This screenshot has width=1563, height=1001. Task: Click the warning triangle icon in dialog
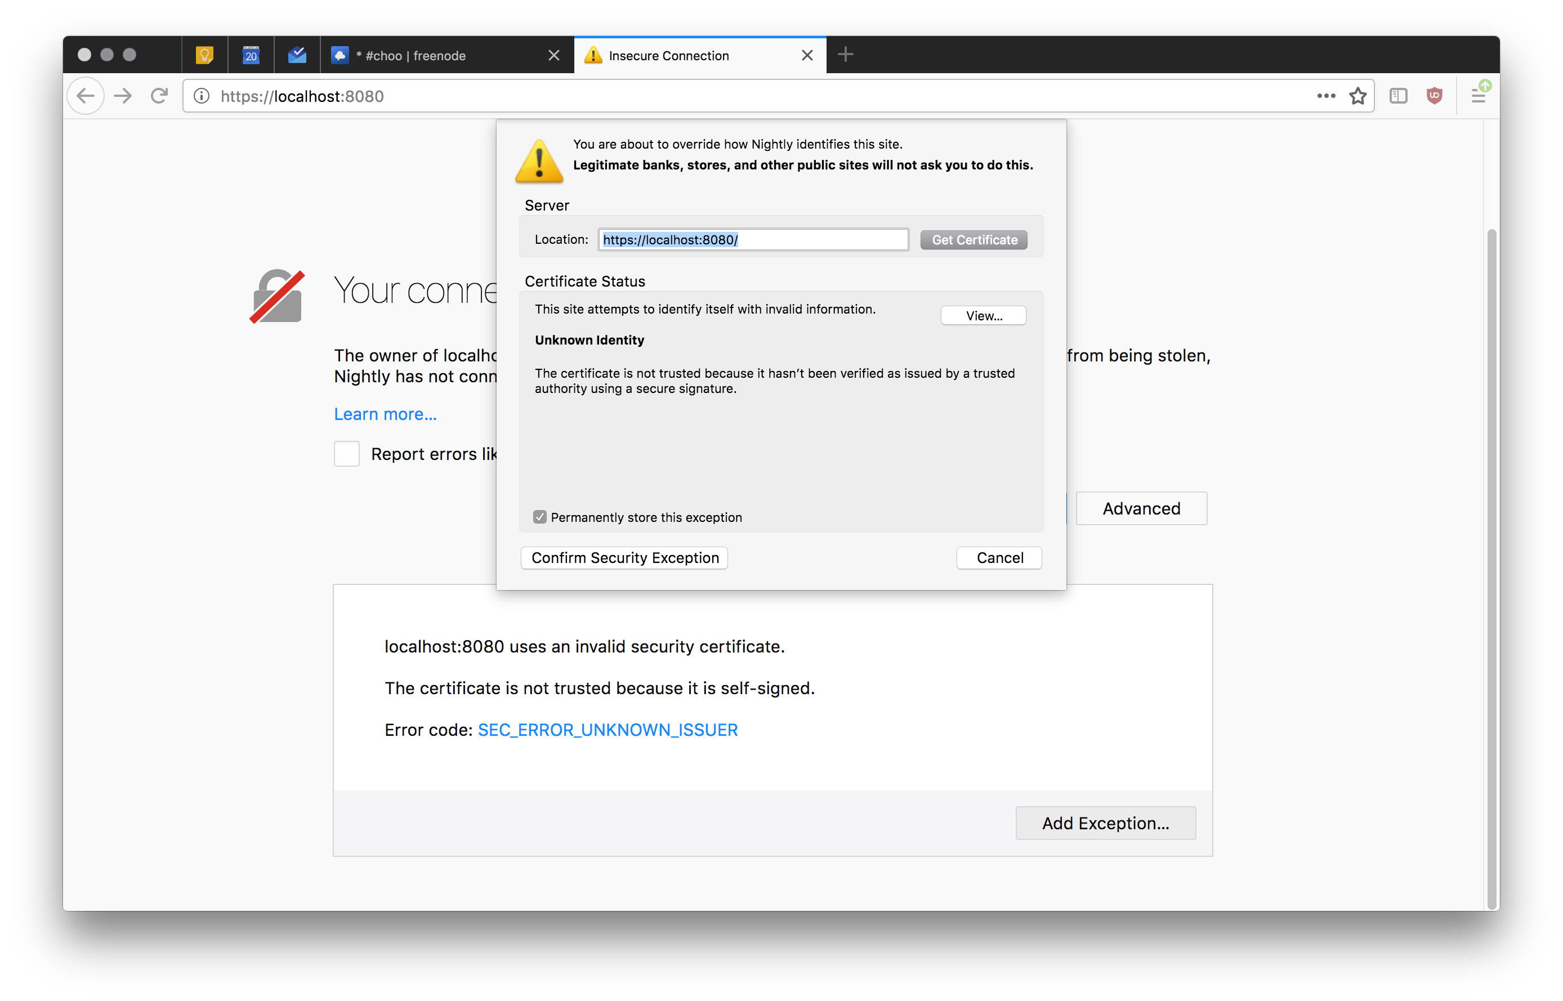pos(539,159)
